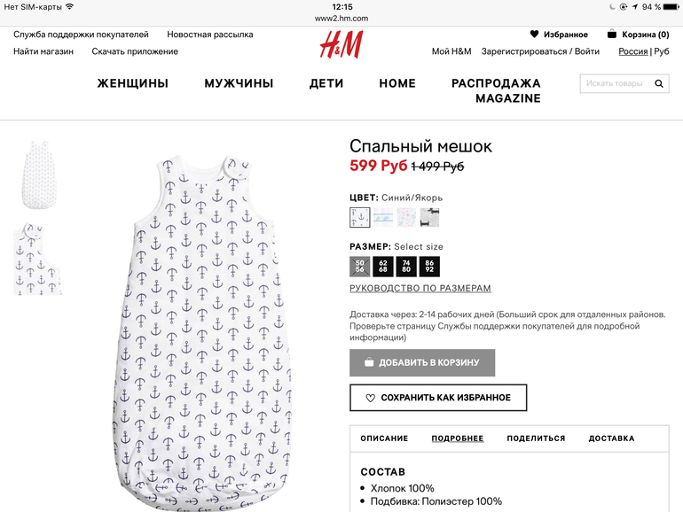The height and width of the screenshot is (512, 683).
Task: Open favorites via the heart icon
Action: (x=534, y=34)
